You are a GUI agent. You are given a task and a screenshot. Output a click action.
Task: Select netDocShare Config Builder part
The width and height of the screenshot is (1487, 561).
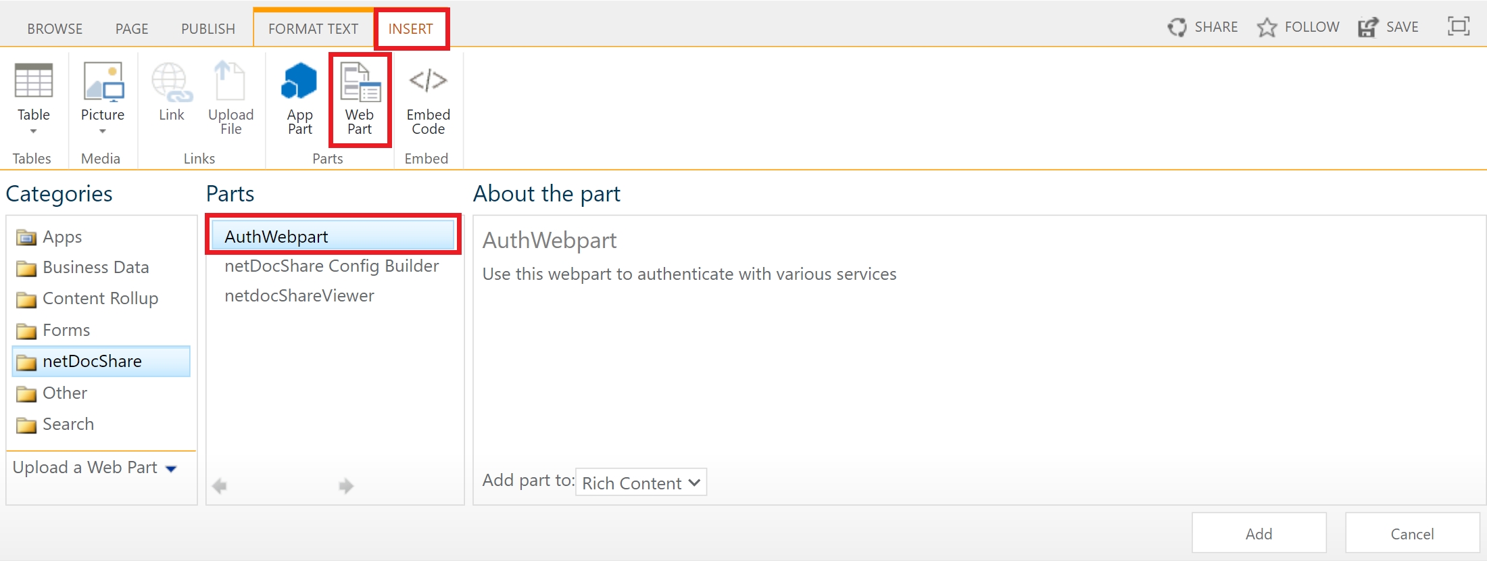pos(332,266)
